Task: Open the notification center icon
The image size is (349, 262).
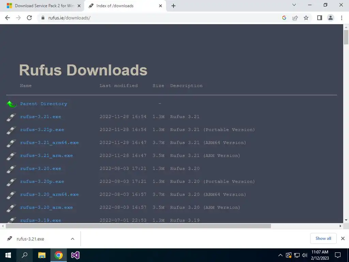Action: pos(338,255)
